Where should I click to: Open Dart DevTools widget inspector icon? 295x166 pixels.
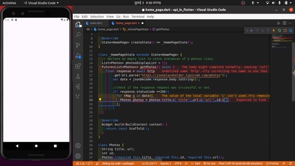pyautogui.click(x=291, y=30)
